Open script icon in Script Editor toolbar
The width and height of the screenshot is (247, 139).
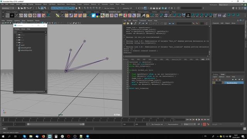[125, 24]
